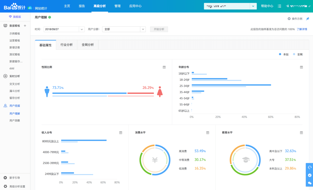
Task: Click the 37.51% 大专 value
Action: click(290, 160)
